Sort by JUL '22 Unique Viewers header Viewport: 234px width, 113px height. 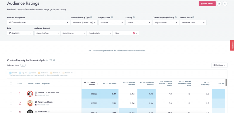click(x=90, y=84)
